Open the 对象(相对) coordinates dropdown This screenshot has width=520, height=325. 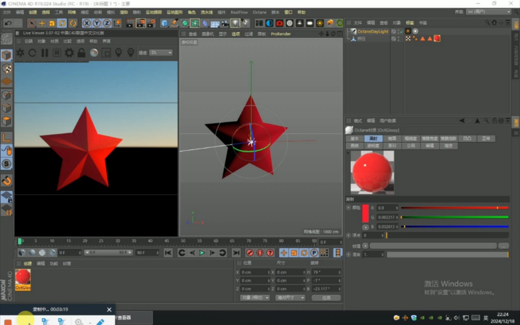pyautogui.click(x=254, y=297)
